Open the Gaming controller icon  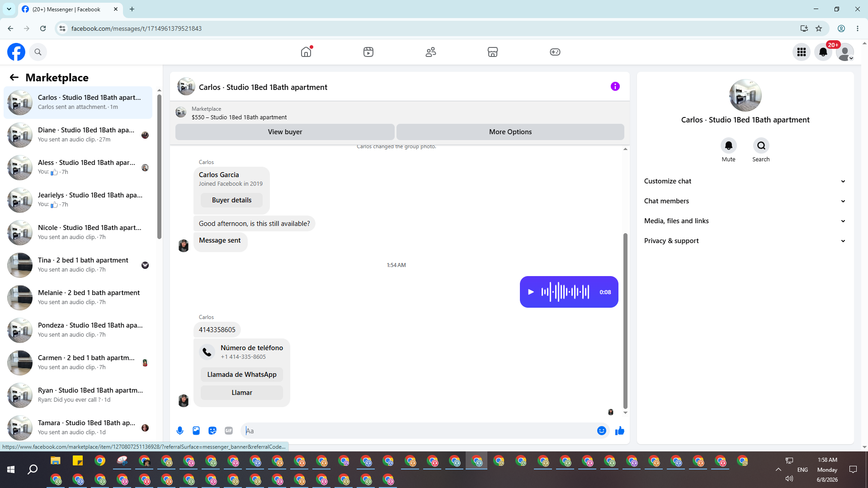pos(555,52)
